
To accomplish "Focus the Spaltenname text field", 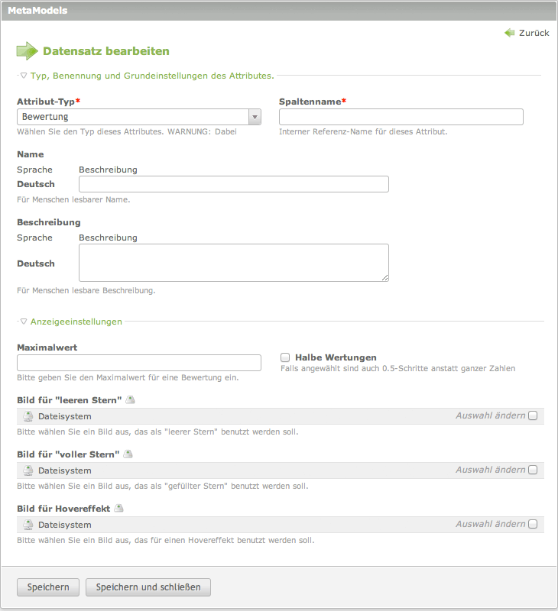I will 401,117.
